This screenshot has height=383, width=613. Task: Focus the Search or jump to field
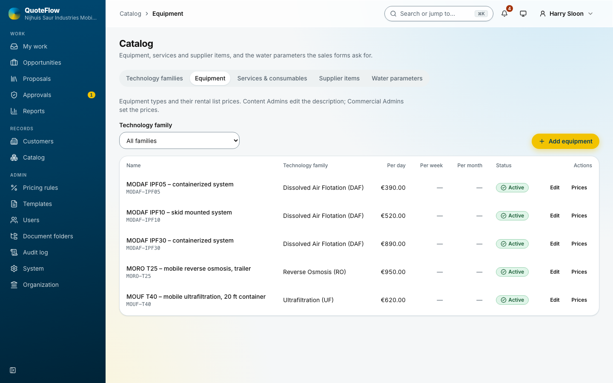pos(438,14)
